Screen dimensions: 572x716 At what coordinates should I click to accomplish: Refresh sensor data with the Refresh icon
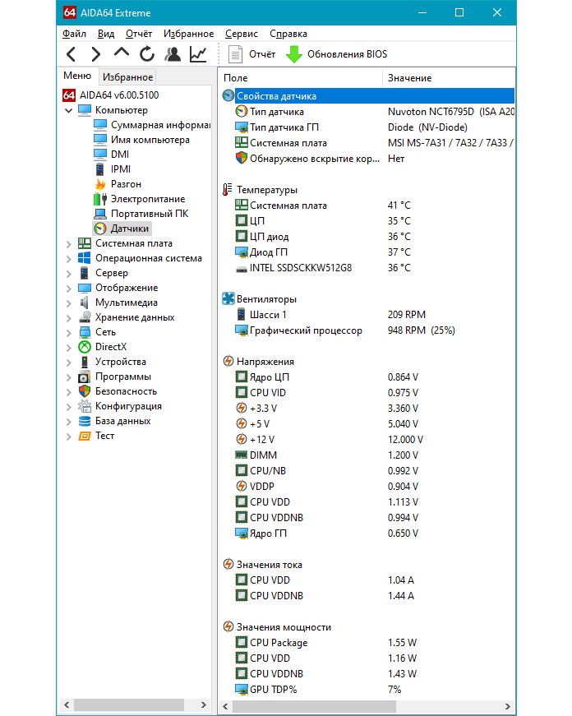click(146, 54)
